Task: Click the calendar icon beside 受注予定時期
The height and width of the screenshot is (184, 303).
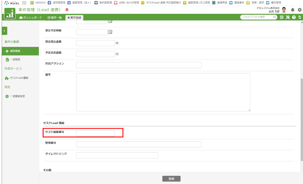Action: 110,32
